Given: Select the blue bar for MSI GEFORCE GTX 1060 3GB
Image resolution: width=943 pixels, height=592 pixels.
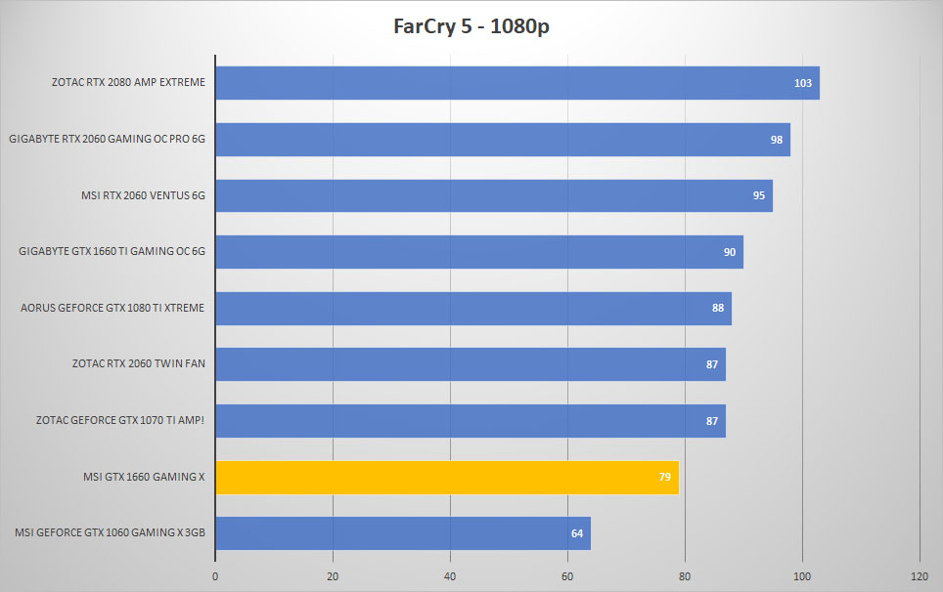Looking at the screenshot, I should [404, 533].
